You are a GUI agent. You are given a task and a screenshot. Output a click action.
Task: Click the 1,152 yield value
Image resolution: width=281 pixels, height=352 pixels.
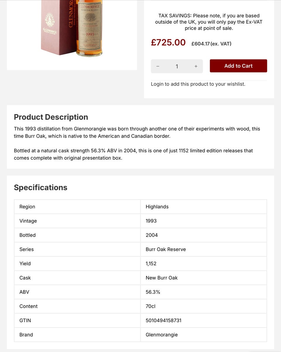[x=151, y=264]
